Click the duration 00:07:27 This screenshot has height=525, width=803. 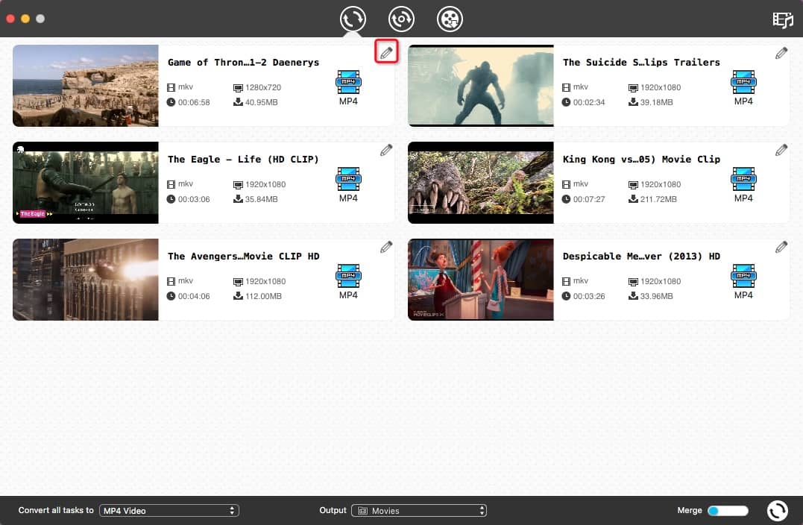tap(589, 199)
